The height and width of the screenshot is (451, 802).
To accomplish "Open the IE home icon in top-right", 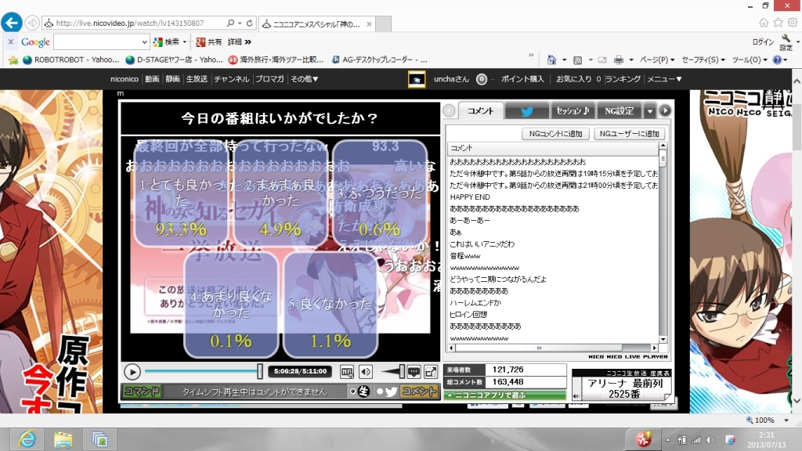I will coord(764,23).
